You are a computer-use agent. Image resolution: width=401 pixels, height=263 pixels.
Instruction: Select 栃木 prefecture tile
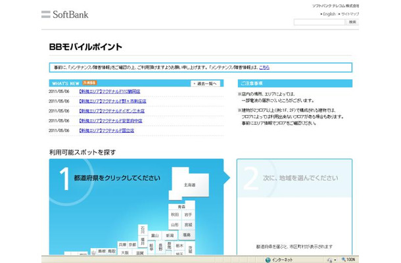click(x=179, y=246)
